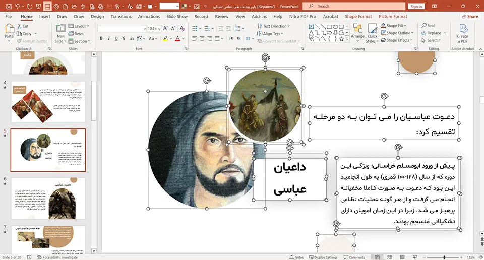Viewport: 484px width, 260px height.
Task: Click the Notes button in status bar
Action: point(296,257)
